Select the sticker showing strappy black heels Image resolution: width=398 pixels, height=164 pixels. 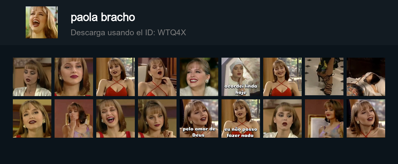[324, 77]
